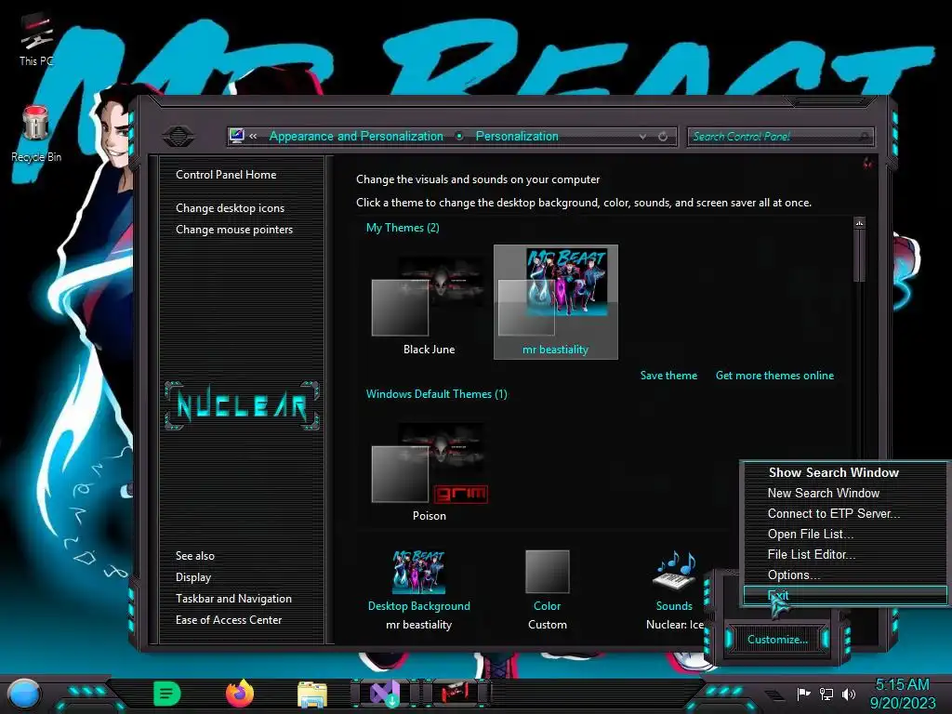
Task: Click Change mouse pointers link
Action: [x=234, y=230]
